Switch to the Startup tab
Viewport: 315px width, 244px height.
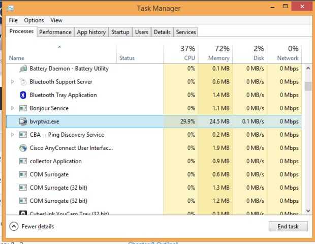point(120,32)
